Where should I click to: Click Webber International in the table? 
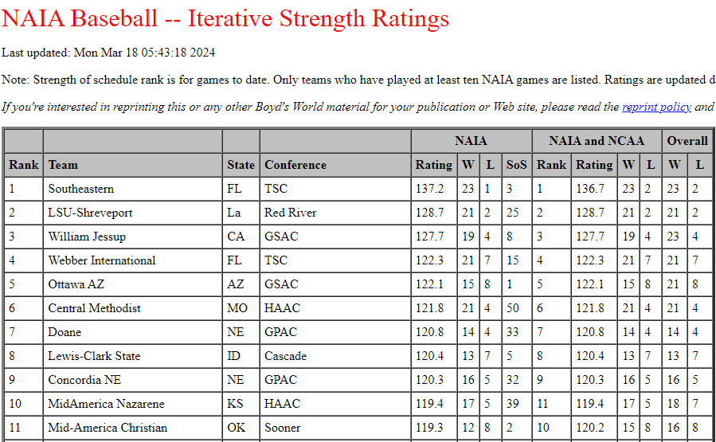tap(102, 260)
